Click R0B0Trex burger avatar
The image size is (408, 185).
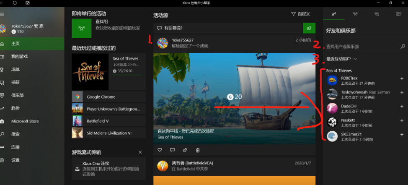click(x=332, y=80)
